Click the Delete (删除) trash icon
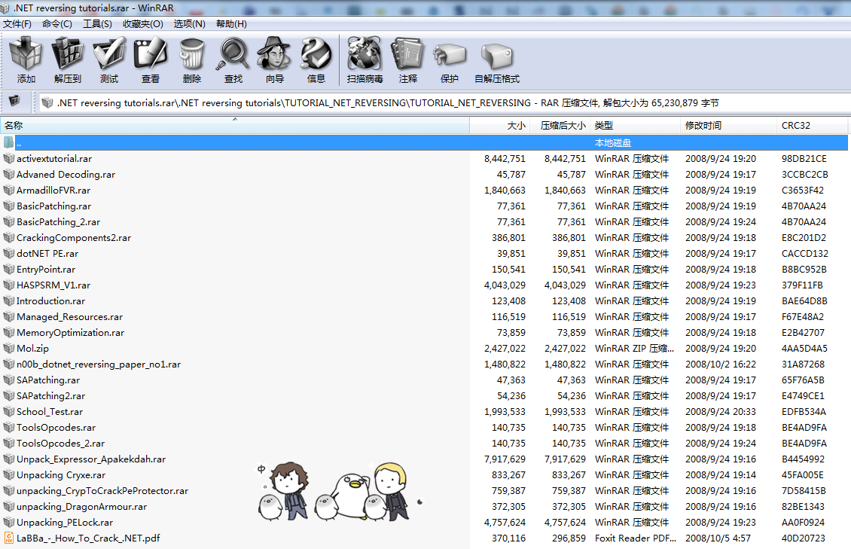Image resolution: width=851 pixels, height=549 pixels. [x=191, y=53]
